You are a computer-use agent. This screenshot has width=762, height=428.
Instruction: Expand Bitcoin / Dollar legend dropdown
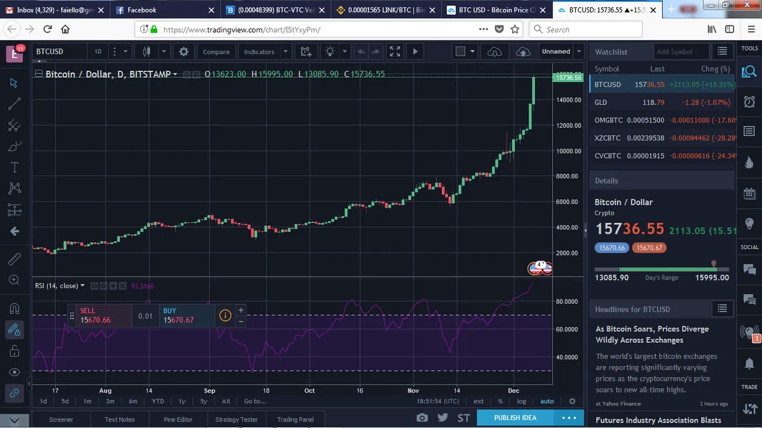[175, 74]
